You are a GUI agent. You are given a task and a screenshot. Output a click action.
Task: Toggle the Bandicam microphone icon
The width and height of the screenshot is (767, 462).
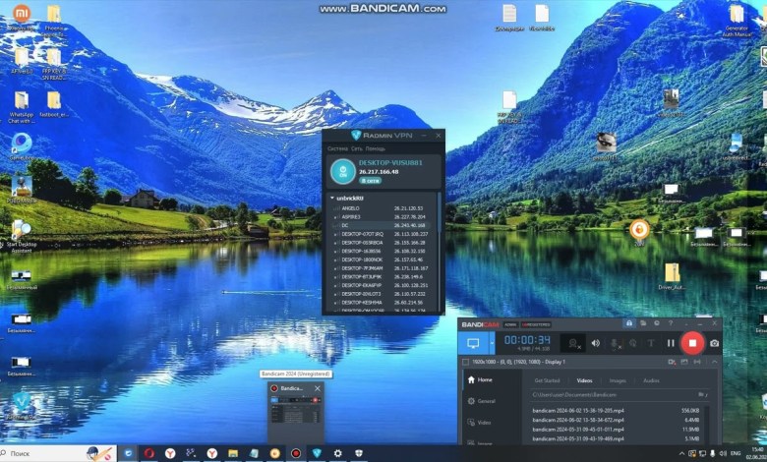pos(615,344)
